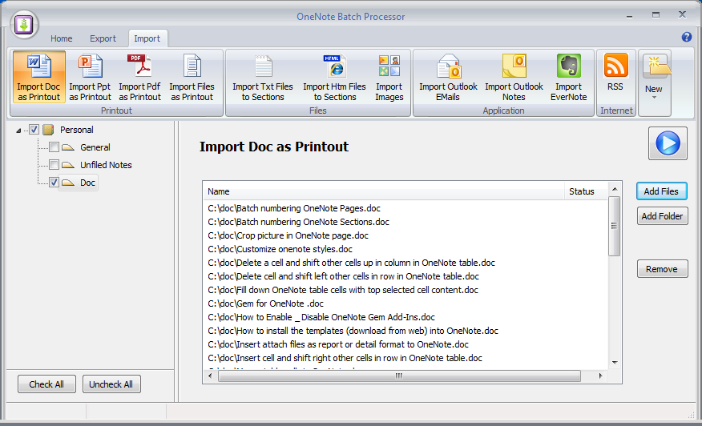Switch to the Export tab
702x426 pixels.
[x=103, y=38]
